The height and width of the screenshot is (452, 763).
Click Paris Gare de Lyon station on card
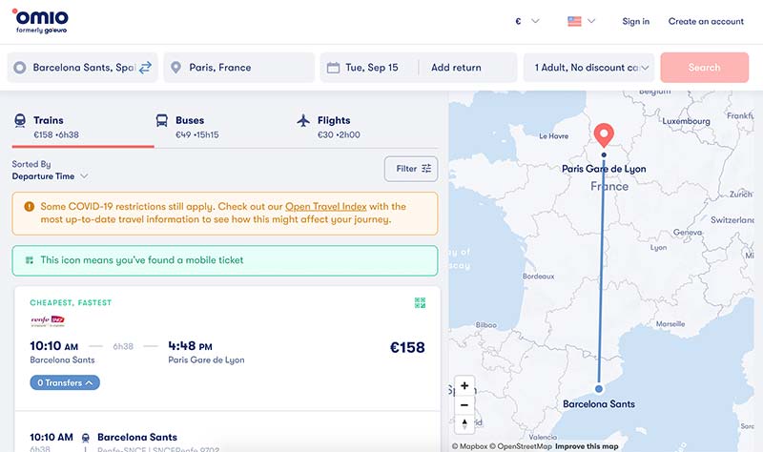[206, 360]
